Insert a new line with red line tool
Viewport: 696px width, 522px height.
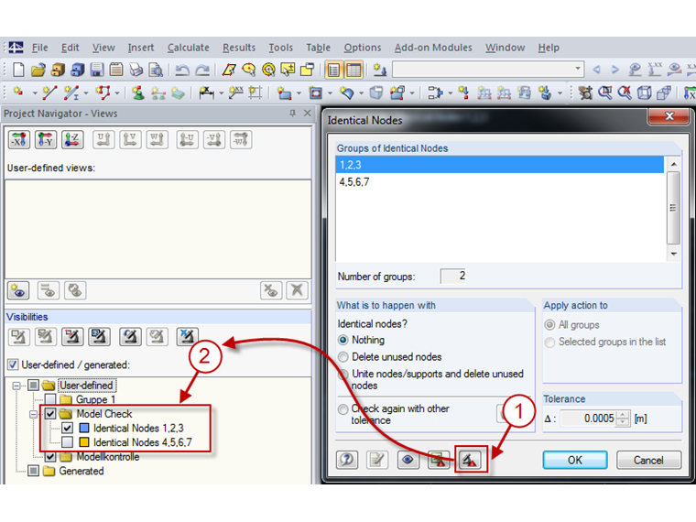(x=49, y=92)
